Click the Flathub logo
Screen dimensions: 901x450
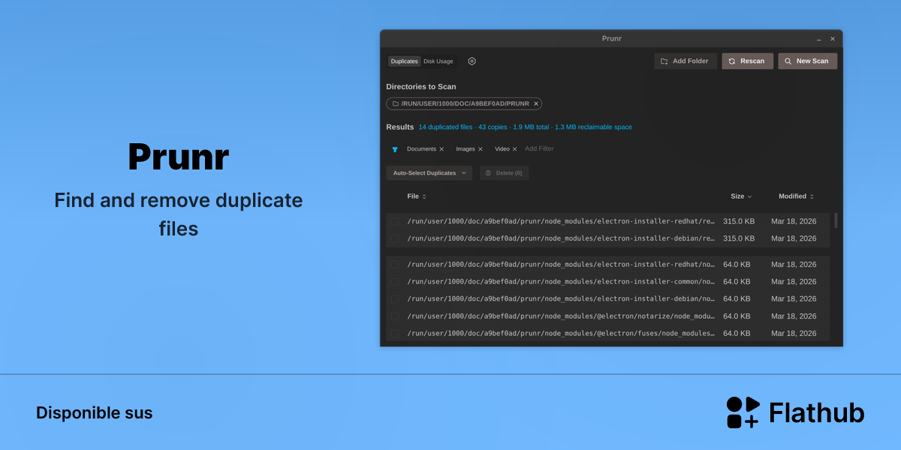click(795, 412)
